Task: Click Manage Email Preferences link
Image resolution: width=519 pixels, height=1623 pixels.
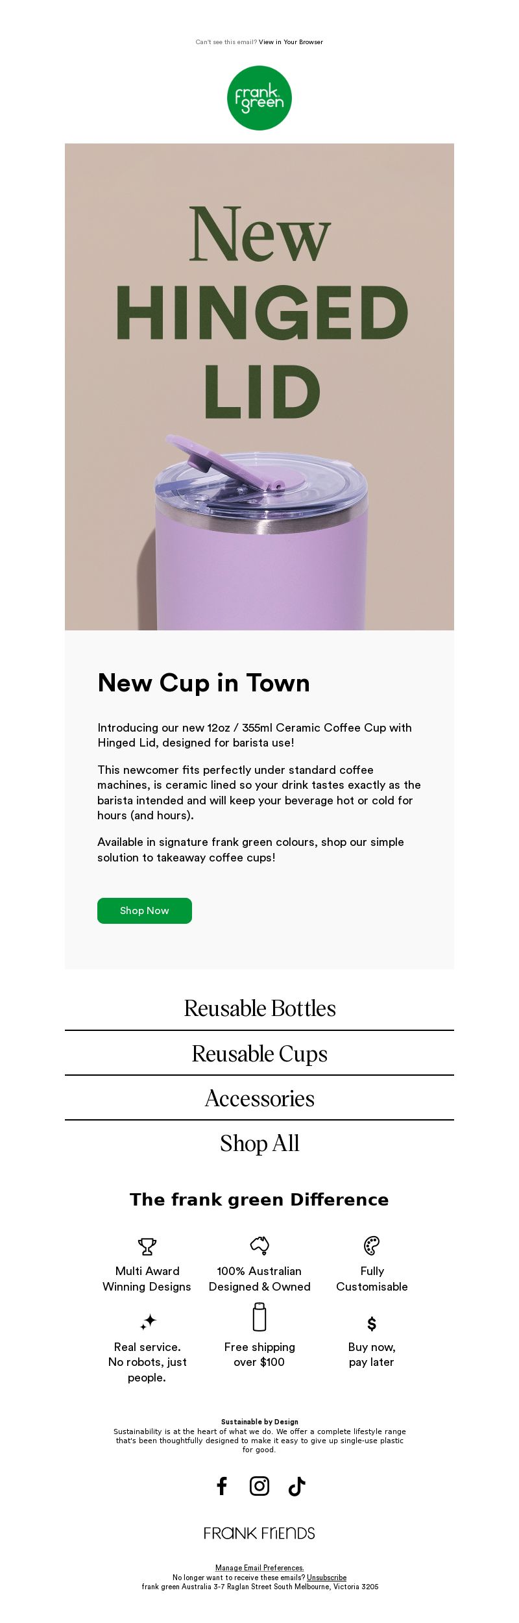Action: pyautogui.click(x=259, y=1568)
